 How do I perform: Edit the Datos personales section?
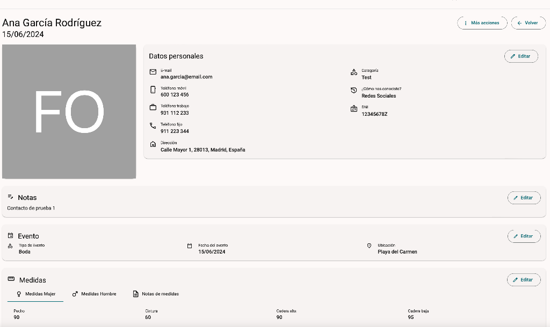tap(521, 56)
